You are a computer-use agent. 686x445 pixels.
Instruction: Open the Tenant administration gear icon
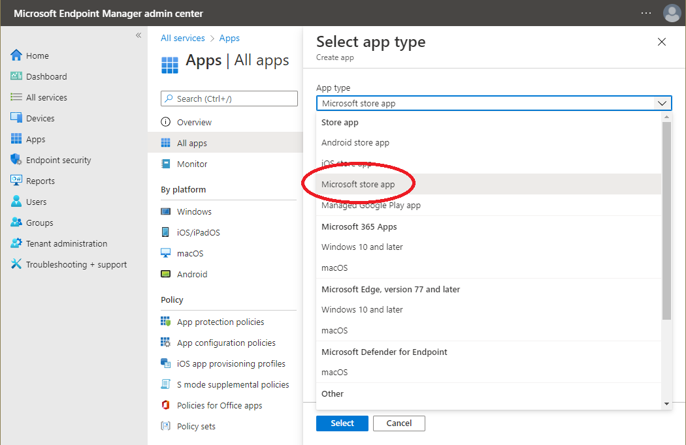point(16,243)
